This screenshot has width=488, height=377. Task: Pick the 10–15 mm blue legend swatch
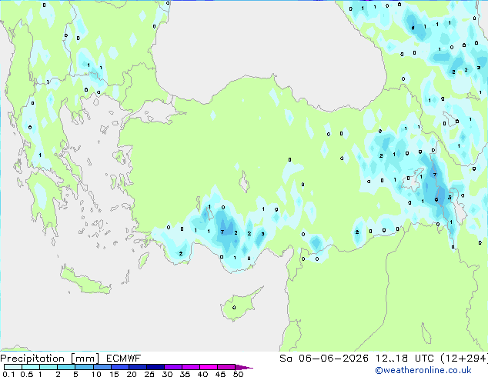[x=102, y=367]
